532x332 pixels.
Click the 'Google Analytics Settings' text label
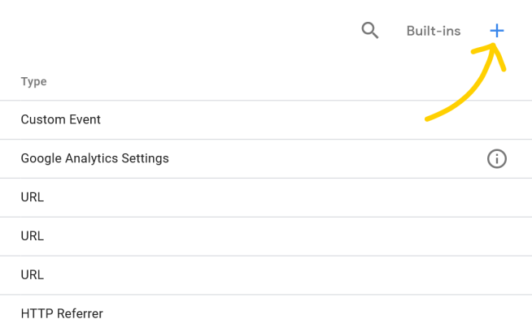[94, 158]
